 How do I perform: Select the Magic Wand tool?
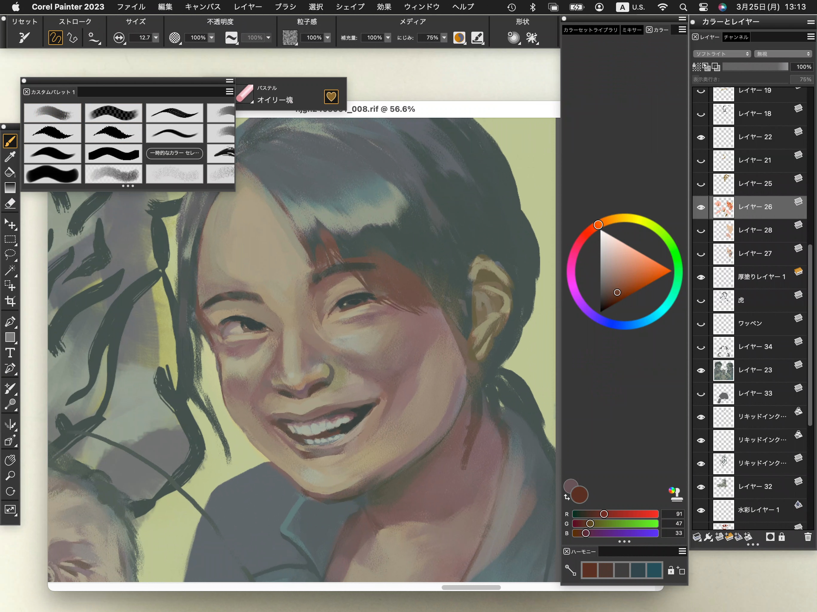10,270
